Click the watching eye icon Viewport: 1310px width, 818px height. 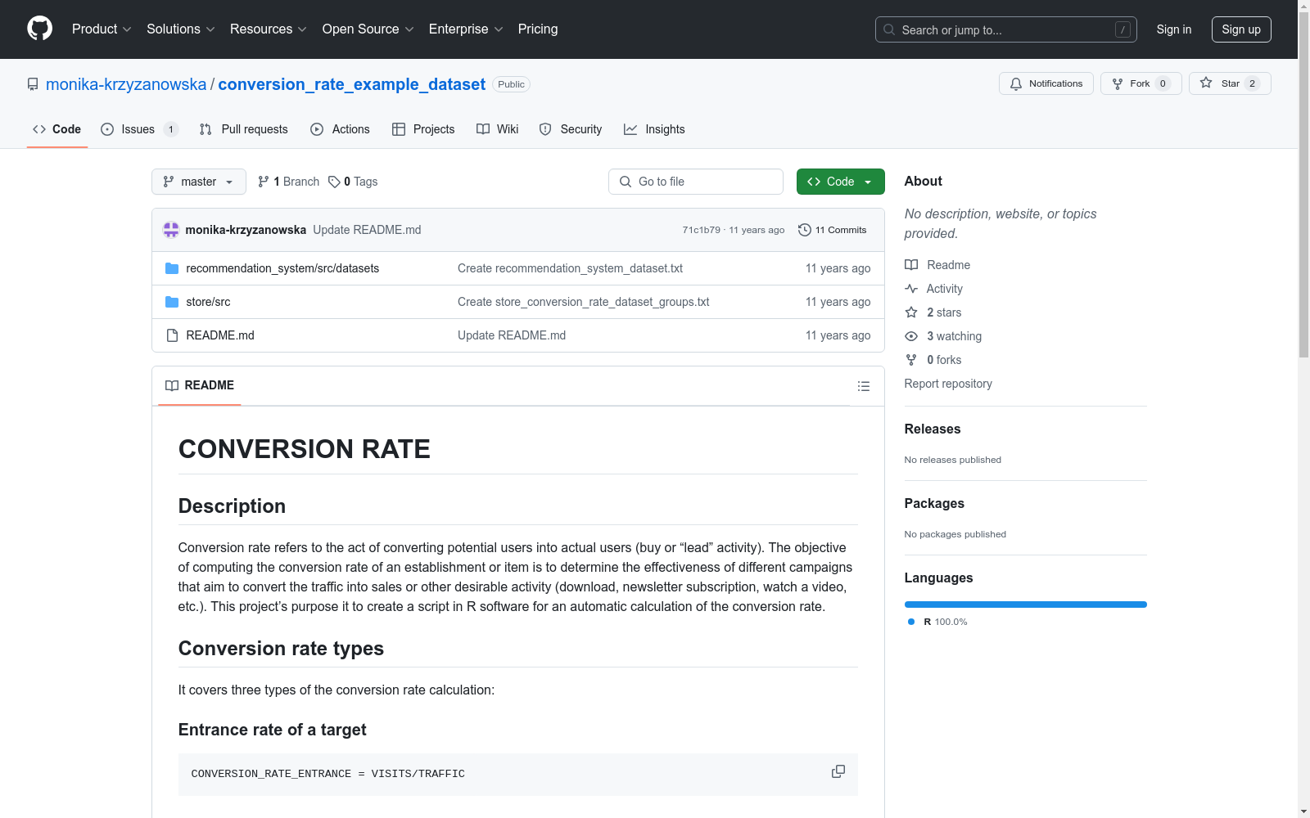click(911, 336)
